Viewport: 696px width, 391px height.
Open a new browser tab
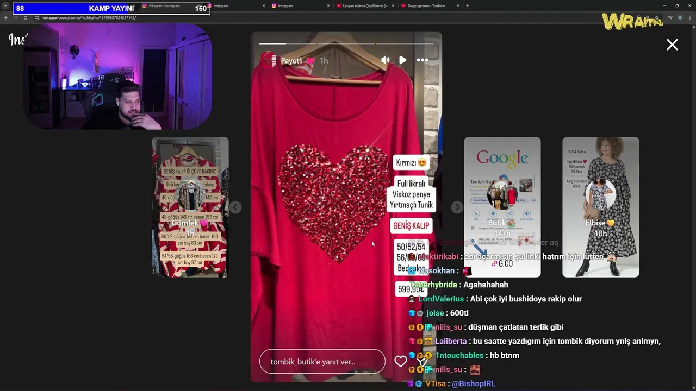point(468,5)
